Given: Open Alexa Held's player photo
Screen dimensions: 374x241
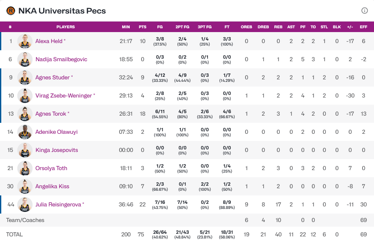Looking at the screenshot, I should click(x=25, y=41).
